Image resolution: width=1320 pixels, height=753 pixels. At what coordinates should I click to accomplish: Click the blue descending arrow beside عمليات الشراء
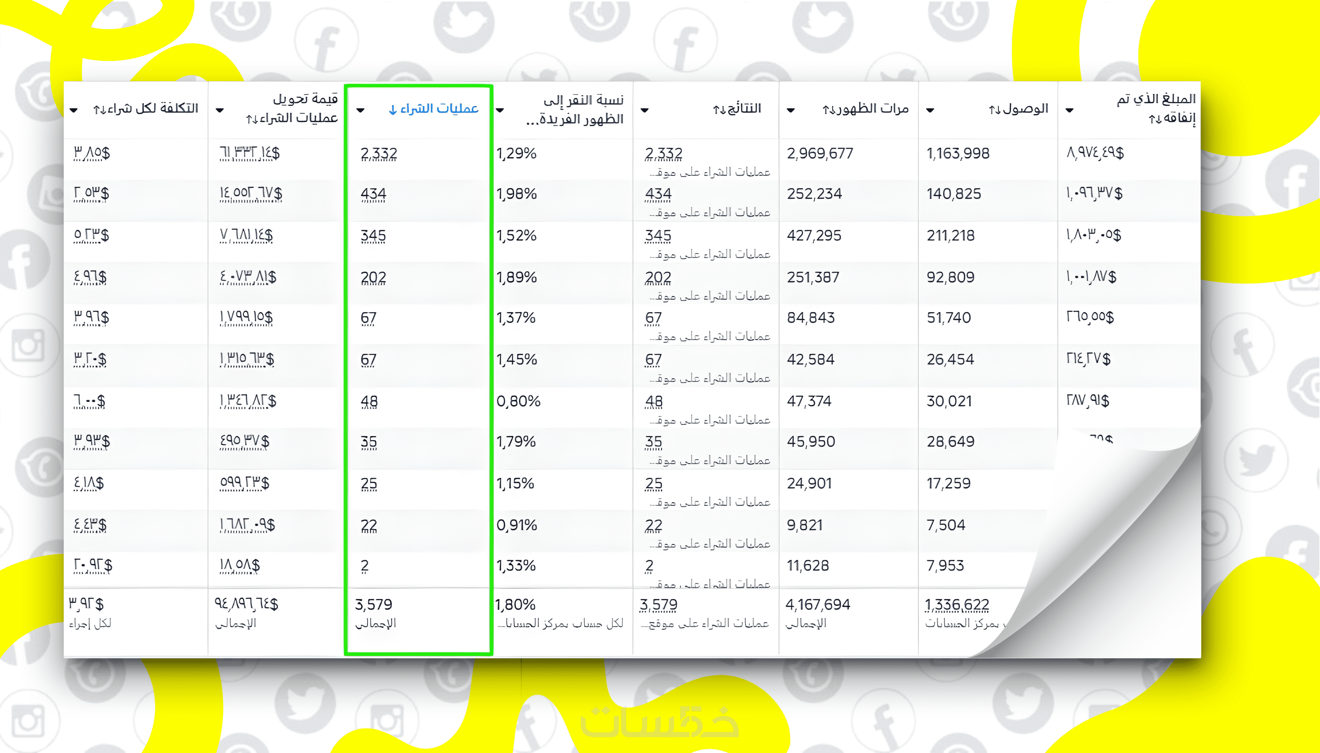click(x=393, y=109)
